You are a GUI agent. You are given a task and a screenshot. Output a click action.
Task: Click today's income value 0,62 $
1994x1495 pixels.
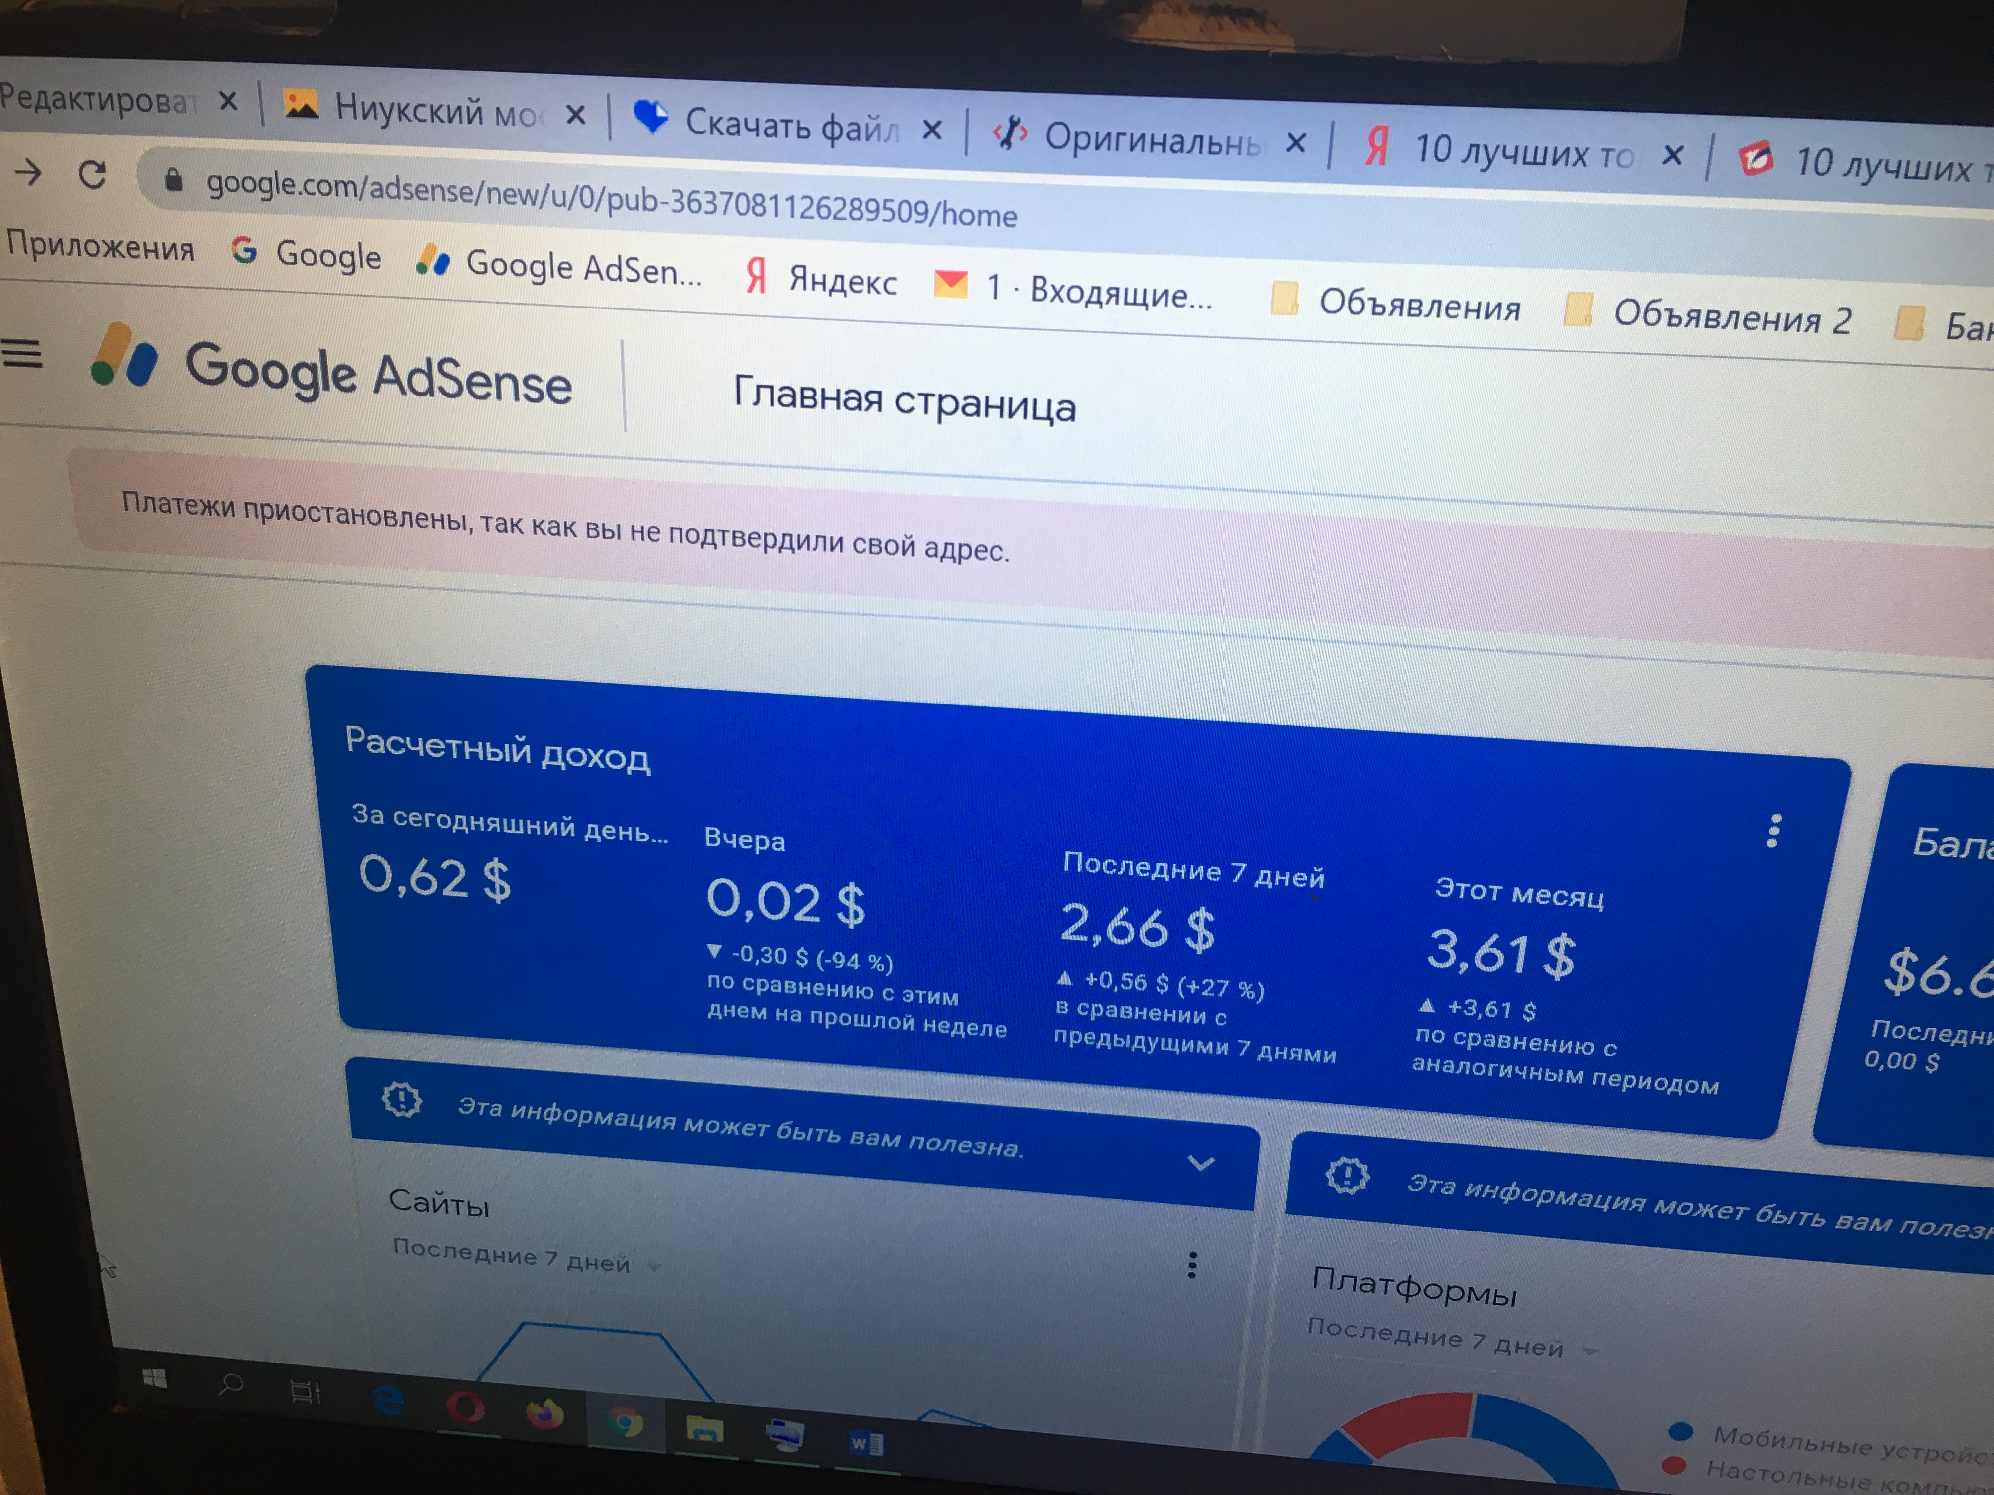point(435,878)
